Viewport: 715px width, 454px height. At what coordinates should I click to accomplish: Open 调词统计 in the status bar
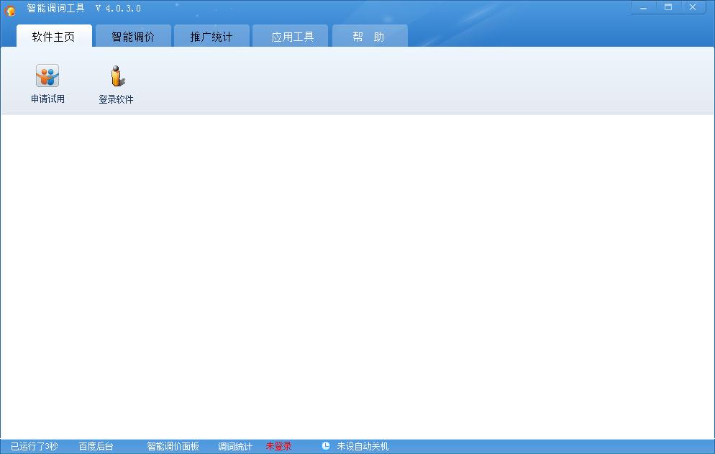click(234, 446)
